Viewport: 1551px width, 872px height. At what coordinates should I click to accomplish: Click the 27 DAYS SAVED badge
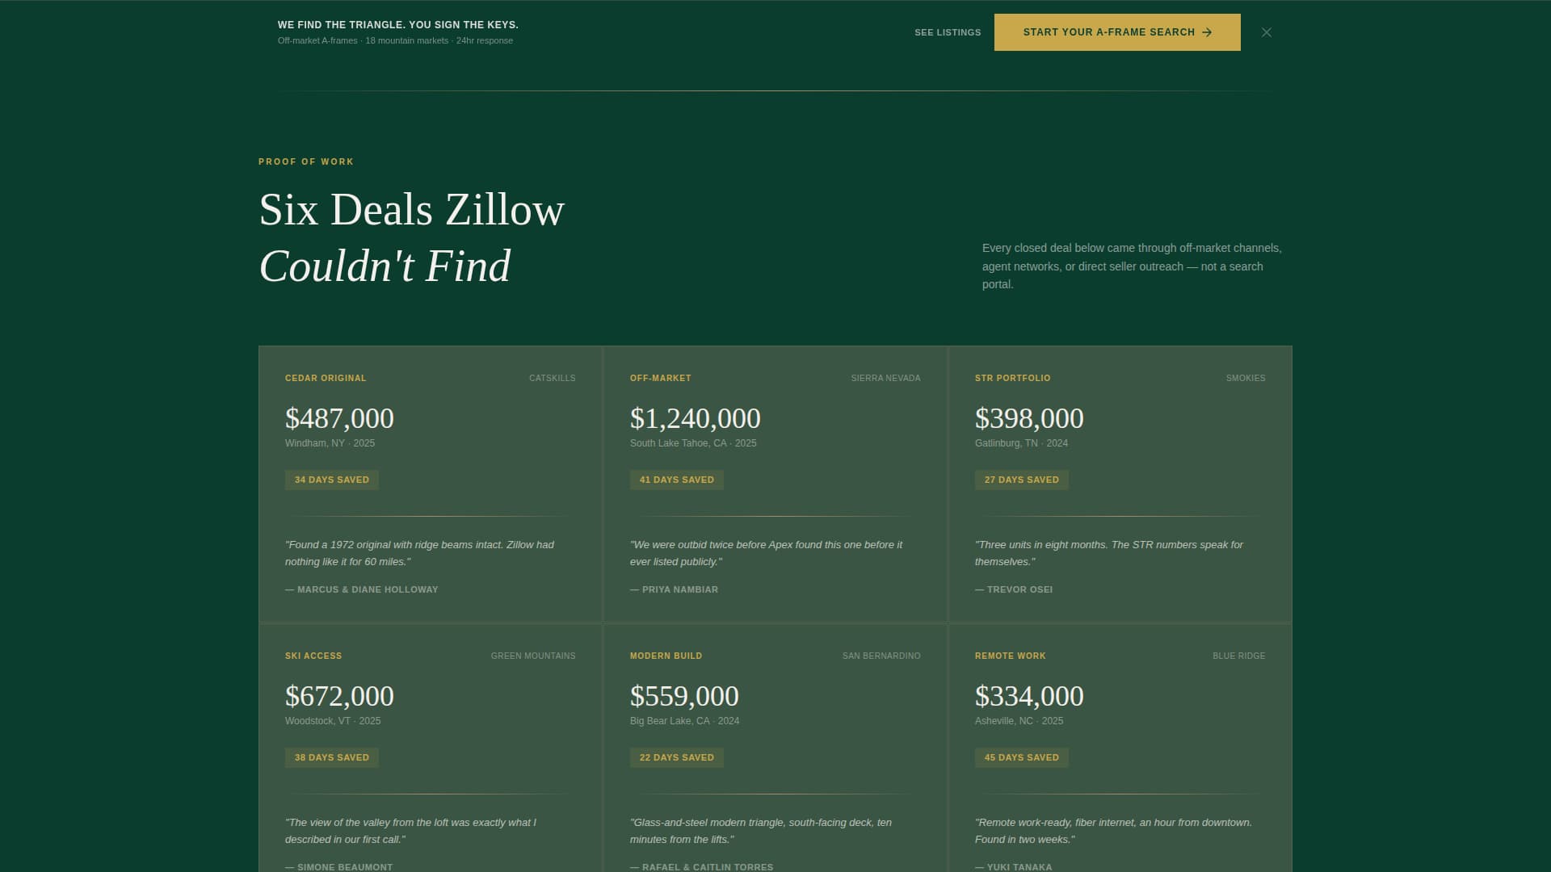coord(1022,480)
